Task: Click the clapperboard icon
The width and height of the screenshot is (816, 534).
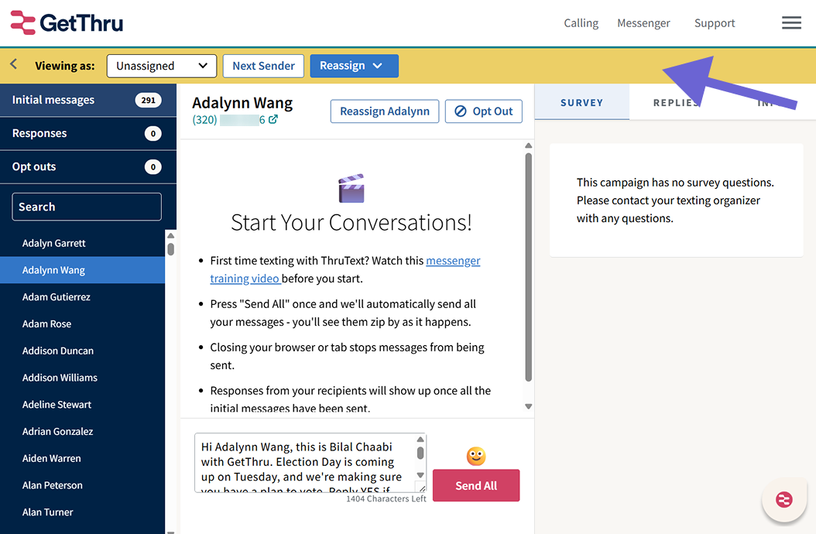Action: pyautogui.click(x=351, y=188)
